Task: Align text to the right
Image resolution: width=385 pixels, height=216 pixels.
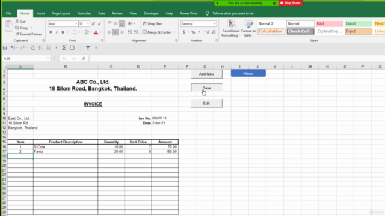Action: pos(122,32)
